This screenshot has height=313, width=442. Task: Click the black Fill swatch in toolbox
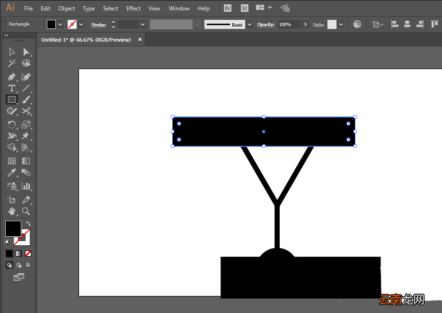pyautogui.click(x=13, y=229)
